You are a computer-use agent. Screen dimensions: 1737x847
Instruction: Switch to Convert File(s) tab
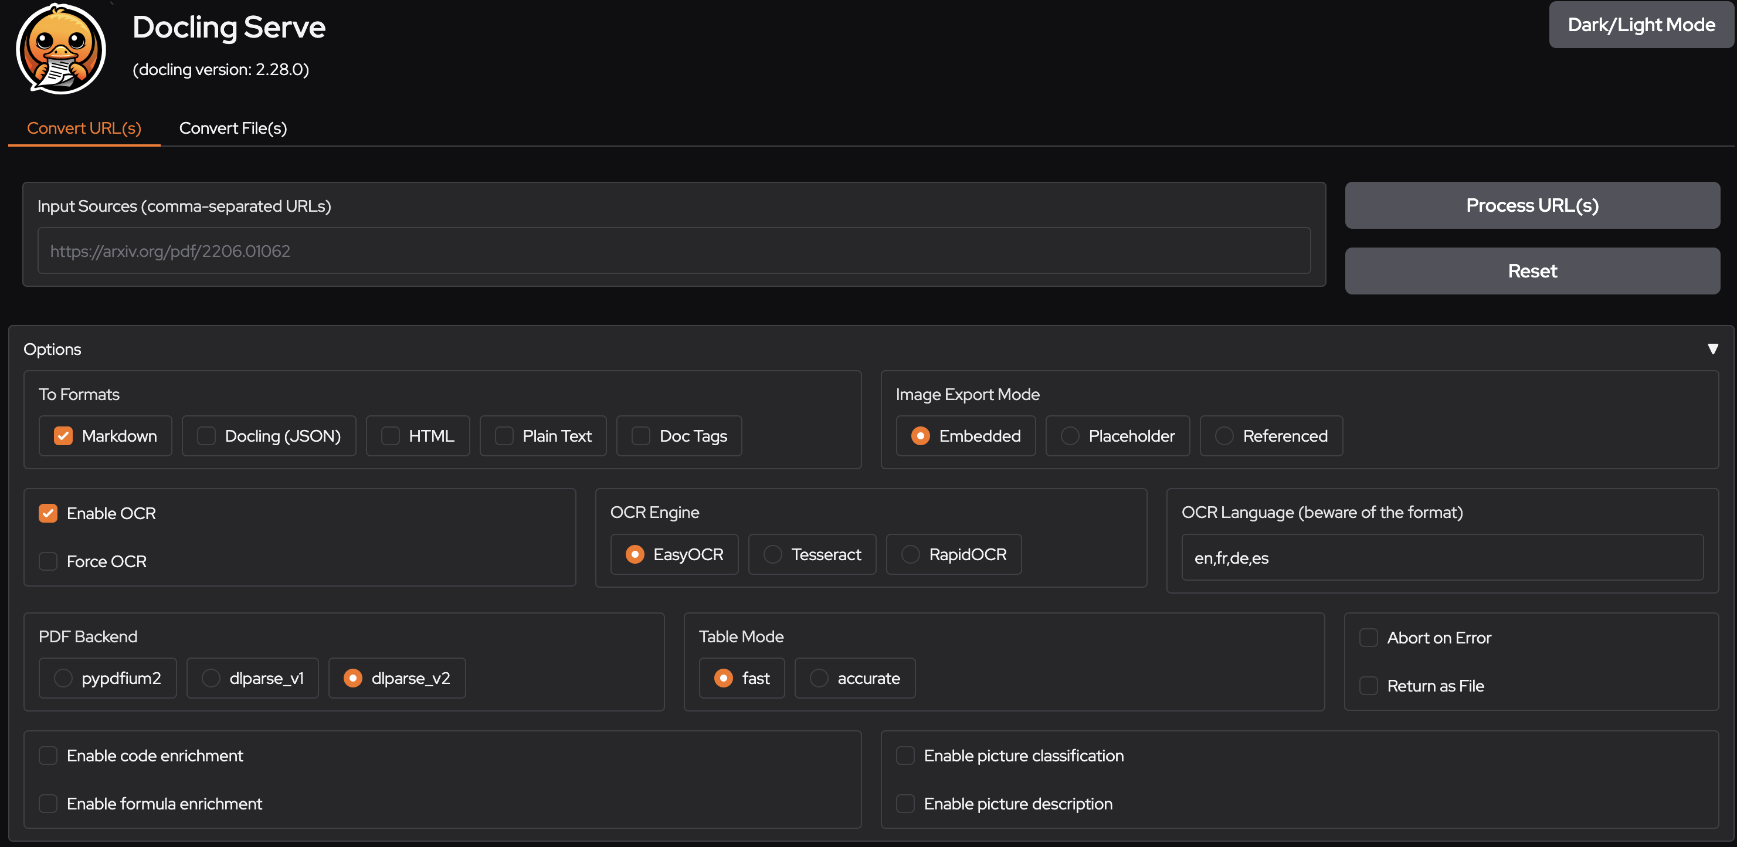pos(233,128)
